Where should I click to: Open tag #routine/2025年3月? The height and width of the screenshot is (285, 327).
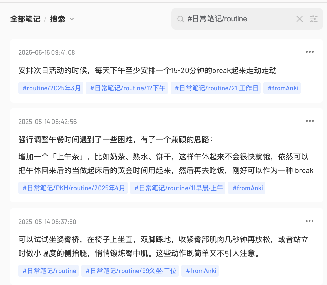tap(51, 88)
